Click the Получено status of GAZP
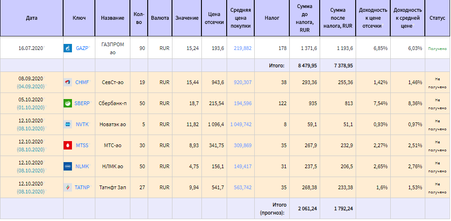Screen dimensions: 451x221 coord(437,49)
